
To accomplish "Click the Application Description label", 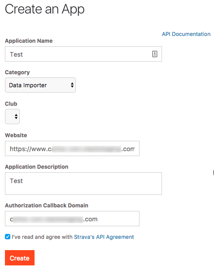I will pos(37,167).
